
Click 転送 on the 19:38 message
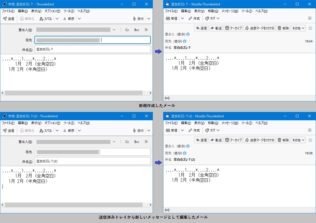pos(216,140)
